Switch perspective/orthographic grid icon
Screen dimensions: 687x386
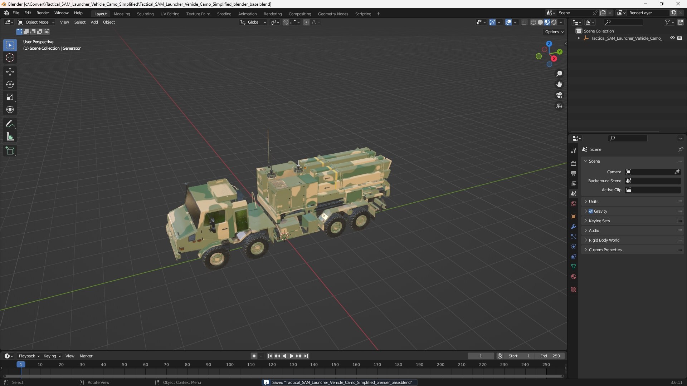point(559,106)
